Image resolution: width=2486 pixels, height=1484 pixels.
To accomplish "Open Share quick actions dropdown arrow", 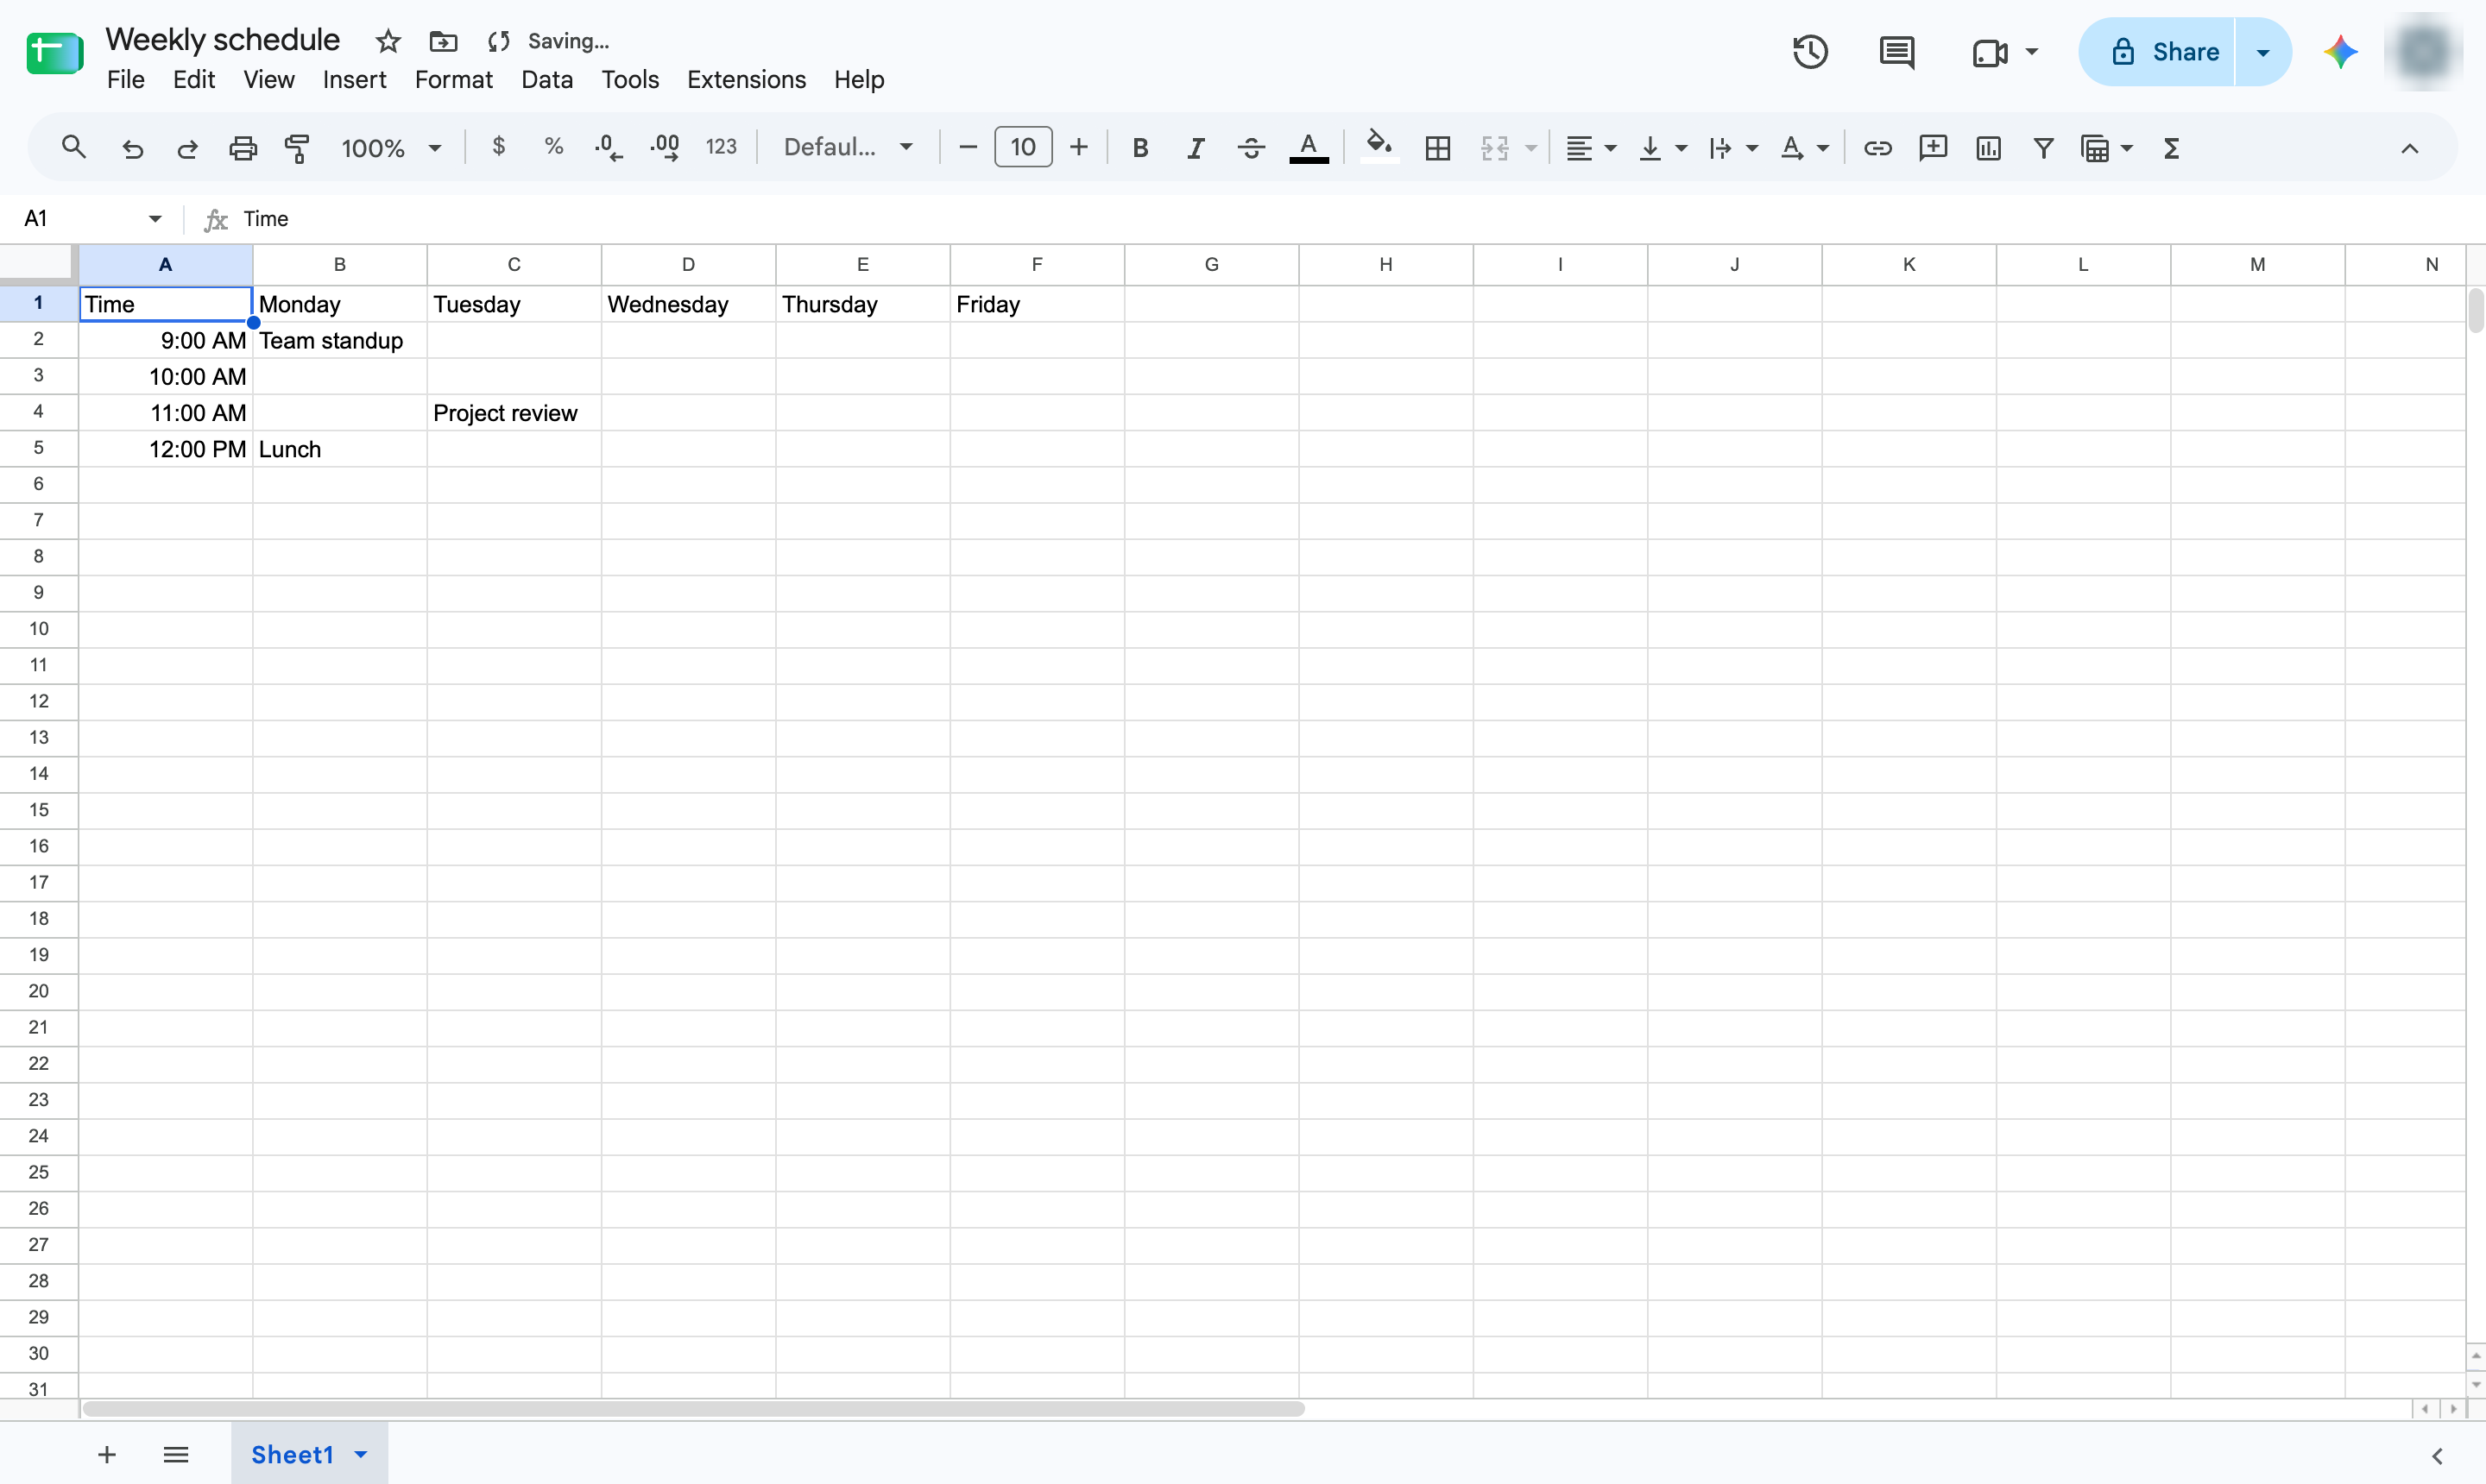I will pyautogui.click(x=2263, y=52).
